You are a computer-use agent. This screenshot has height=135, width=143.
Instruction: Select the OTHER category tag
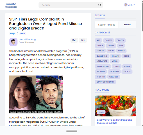pyautogui.click(x=117, y=67)
